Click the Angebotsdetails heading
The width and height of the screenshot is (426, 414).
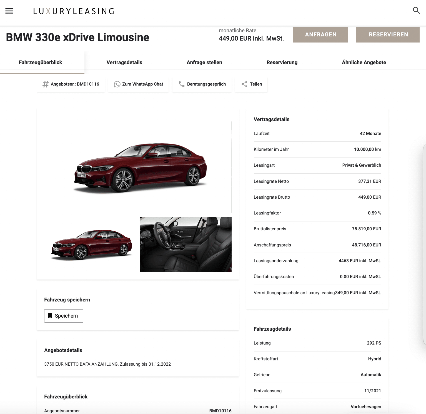click(63, 350)
